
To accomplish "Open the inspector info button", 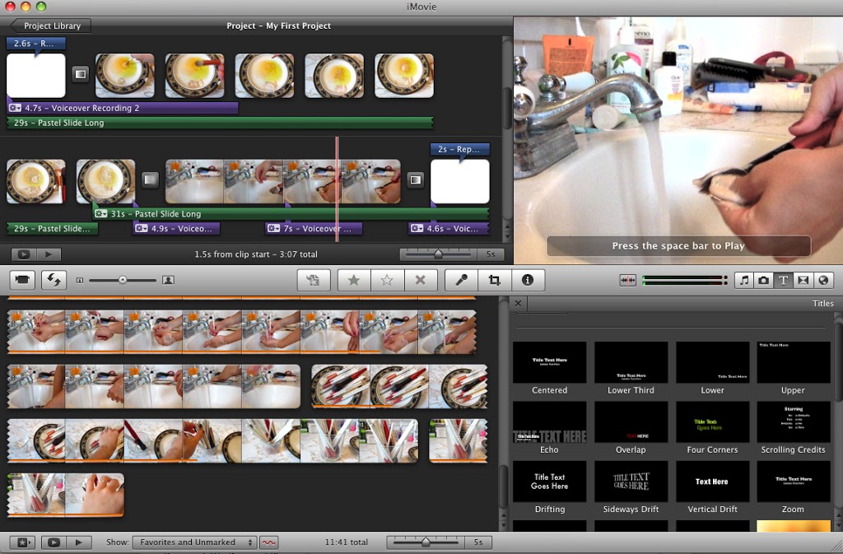I will pos(528,280).
